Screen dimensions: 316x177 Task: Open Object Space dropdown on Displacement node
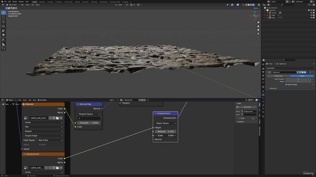point(165,123)
